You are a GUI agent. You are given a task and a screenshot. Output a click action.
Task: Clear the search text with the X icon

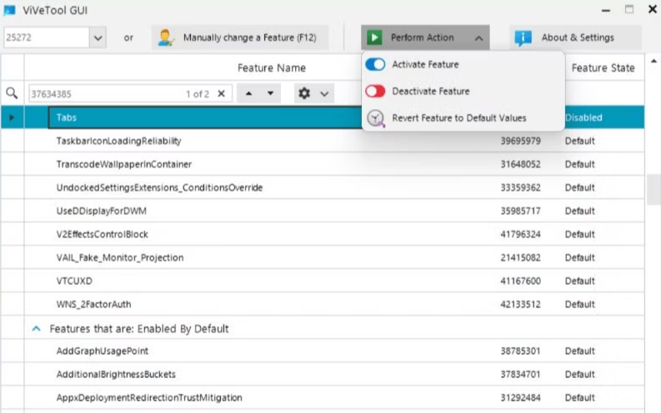(x=221, y=94)
